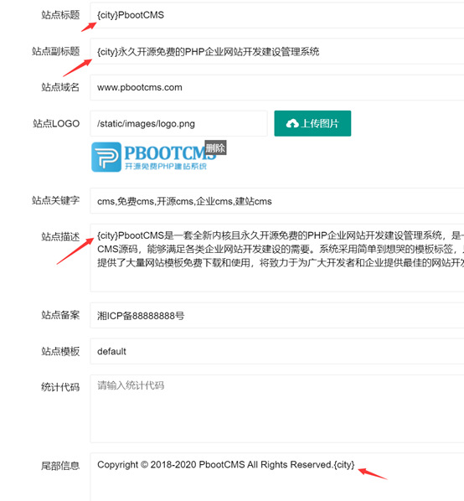Image resolution: width=464 pixels, height=501 pixels.
Task: Click the blue P icon in the logo
Action: [106, 157]
